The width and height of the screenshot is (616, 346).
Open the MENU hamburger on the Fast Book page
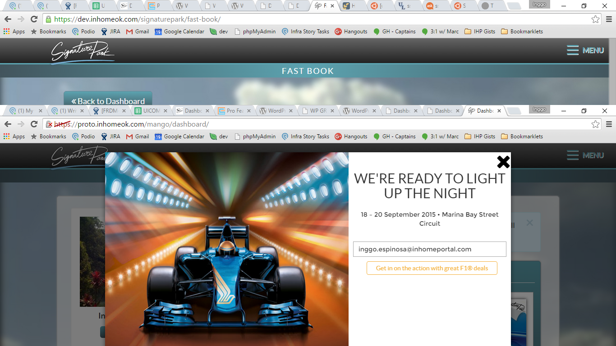[x=585, y=50]
